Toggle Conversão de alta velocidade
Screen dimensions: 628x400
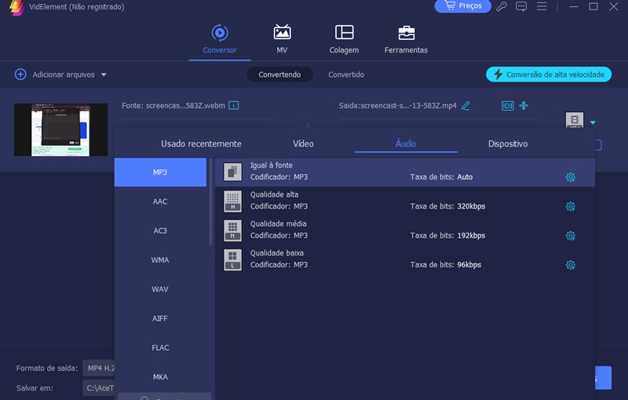click(x=549, y=75)
